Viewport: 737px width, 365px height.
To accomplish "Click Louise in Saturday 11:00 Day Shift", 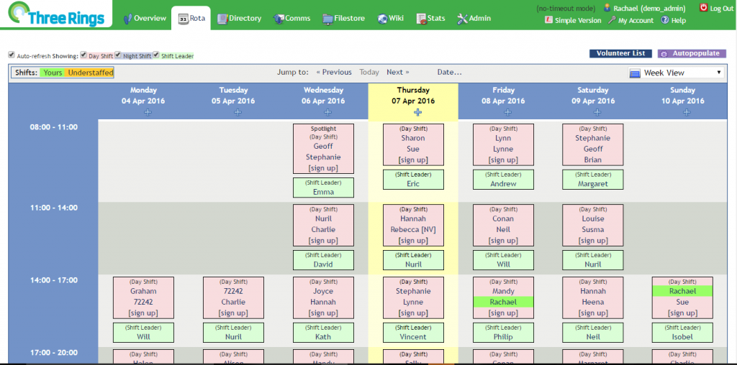I will (593, 218).
